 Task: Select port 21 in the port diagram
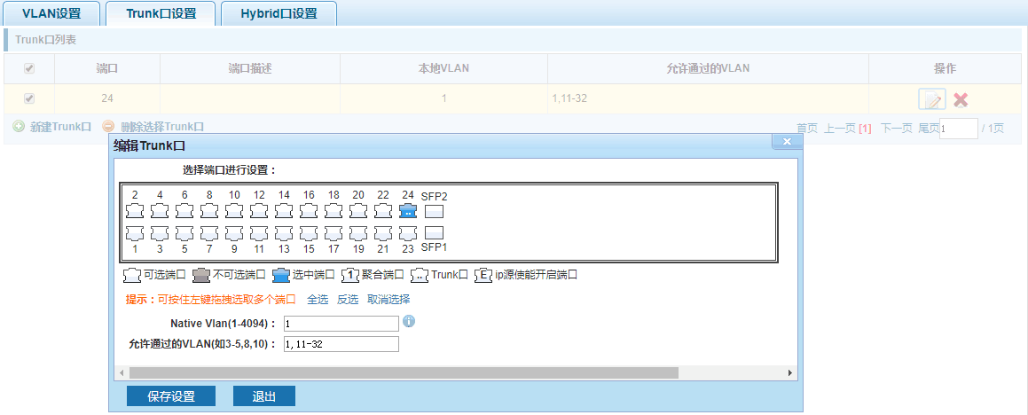pos(383,233)
